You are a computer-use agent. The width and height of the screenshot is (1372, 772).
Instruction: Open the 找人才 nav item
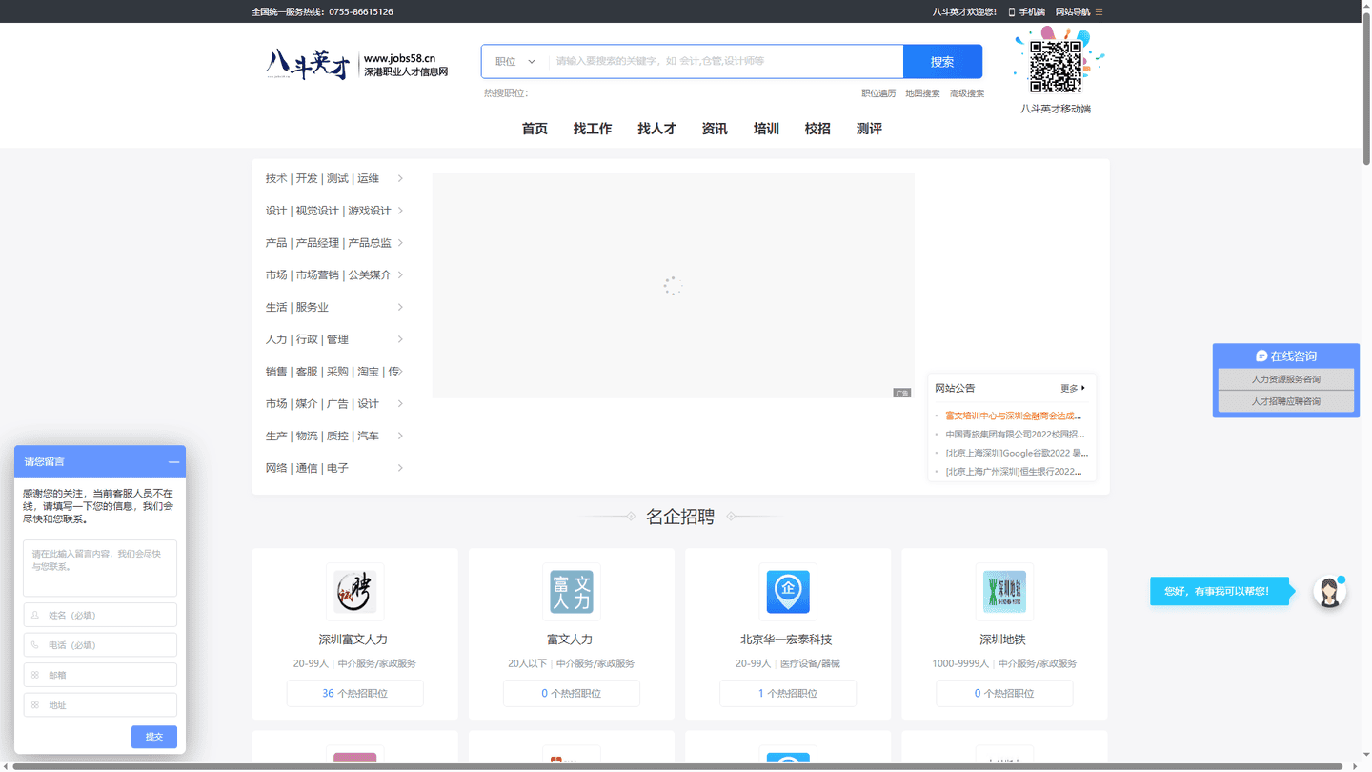click(656, 129)
